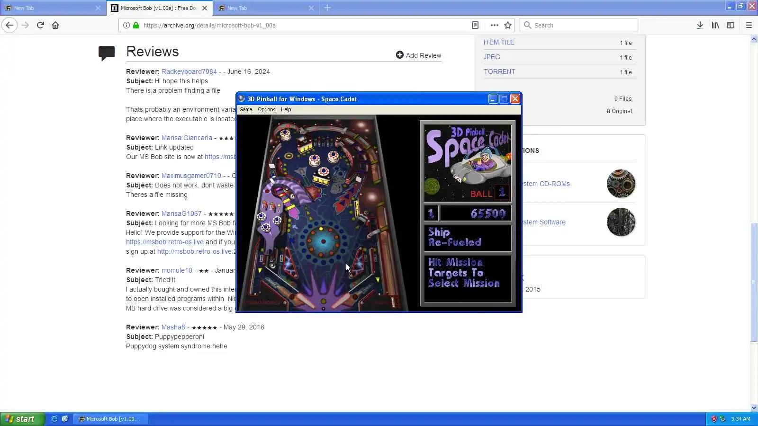Screen dimensions: 758x426
Task: Click the '9 Files' text
Action: click(x=623, y=98)
